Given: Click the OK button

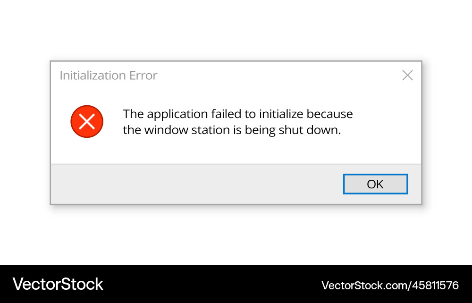Looking at the screenshot, I should [x=375, y=184].
